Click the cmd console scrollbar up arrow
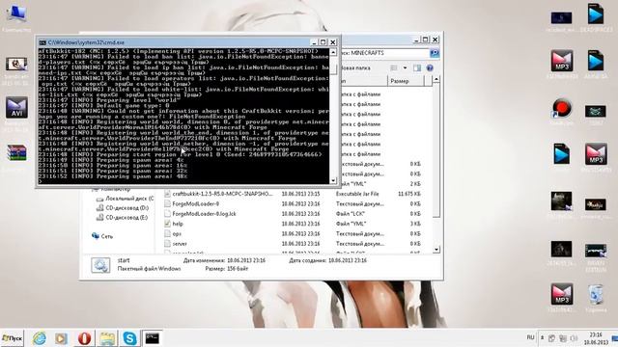The height and width of the screenshot is (347, 618). (333, 52)
